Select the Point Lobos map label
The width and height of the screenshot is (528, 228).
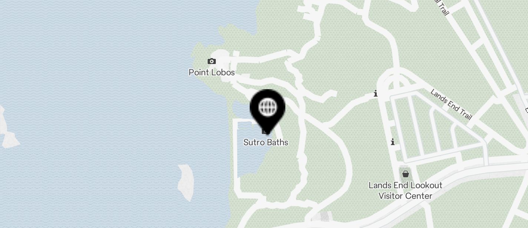(x=212, y=72)
